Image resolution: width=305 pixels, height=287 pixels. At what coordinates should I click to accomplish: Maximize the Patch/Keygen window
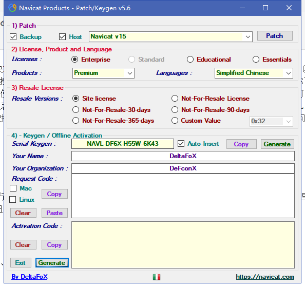coord(265,8)
